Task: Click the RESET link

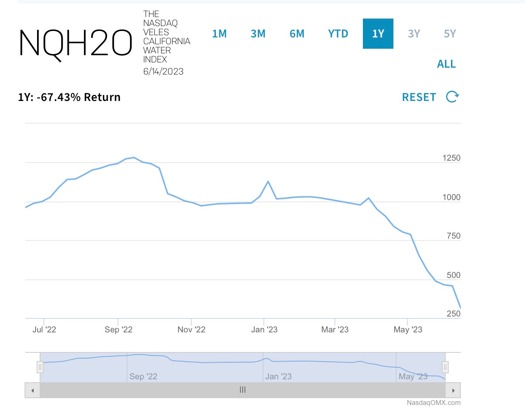Action: pos(419,97)
